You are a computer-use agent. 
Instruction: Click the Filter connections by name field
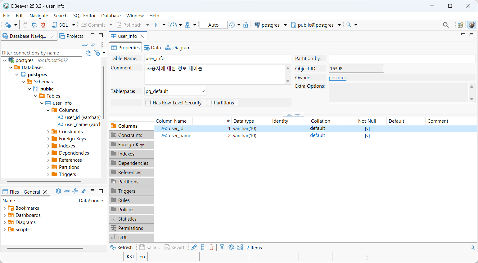pyautogui.click(x=41, y=53)
